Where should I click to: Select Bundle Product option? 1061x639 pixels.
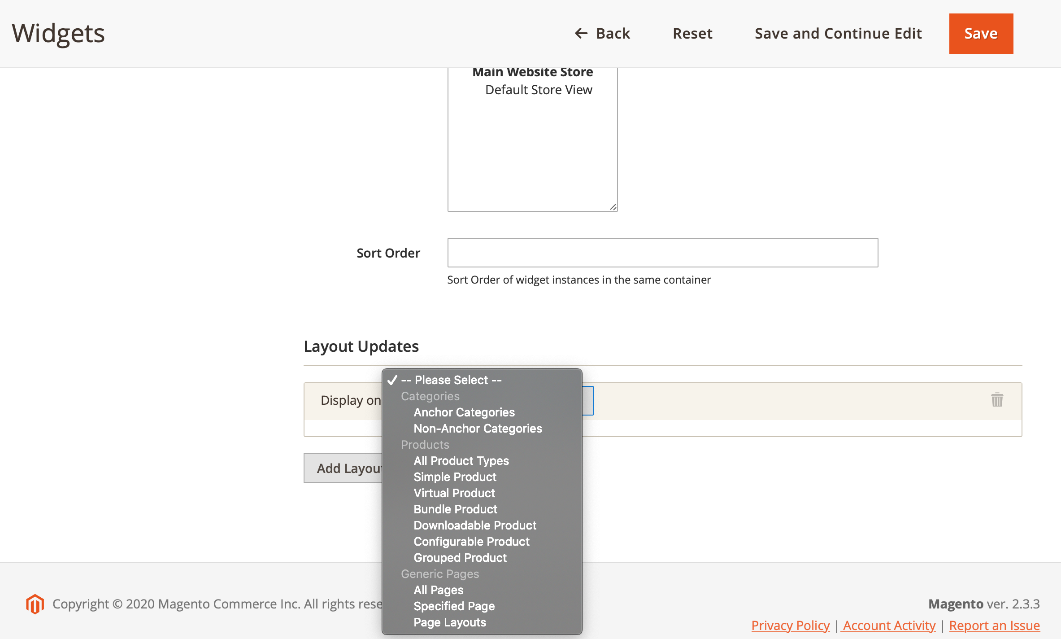click(x=482, y=509)
